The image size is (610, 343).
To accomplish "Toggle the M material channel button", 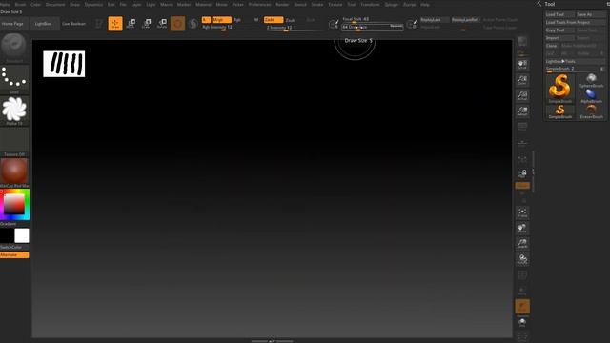I will point(256,20).
